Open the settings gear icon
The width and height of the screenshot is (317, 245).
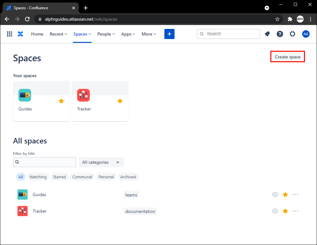(292, 34)
